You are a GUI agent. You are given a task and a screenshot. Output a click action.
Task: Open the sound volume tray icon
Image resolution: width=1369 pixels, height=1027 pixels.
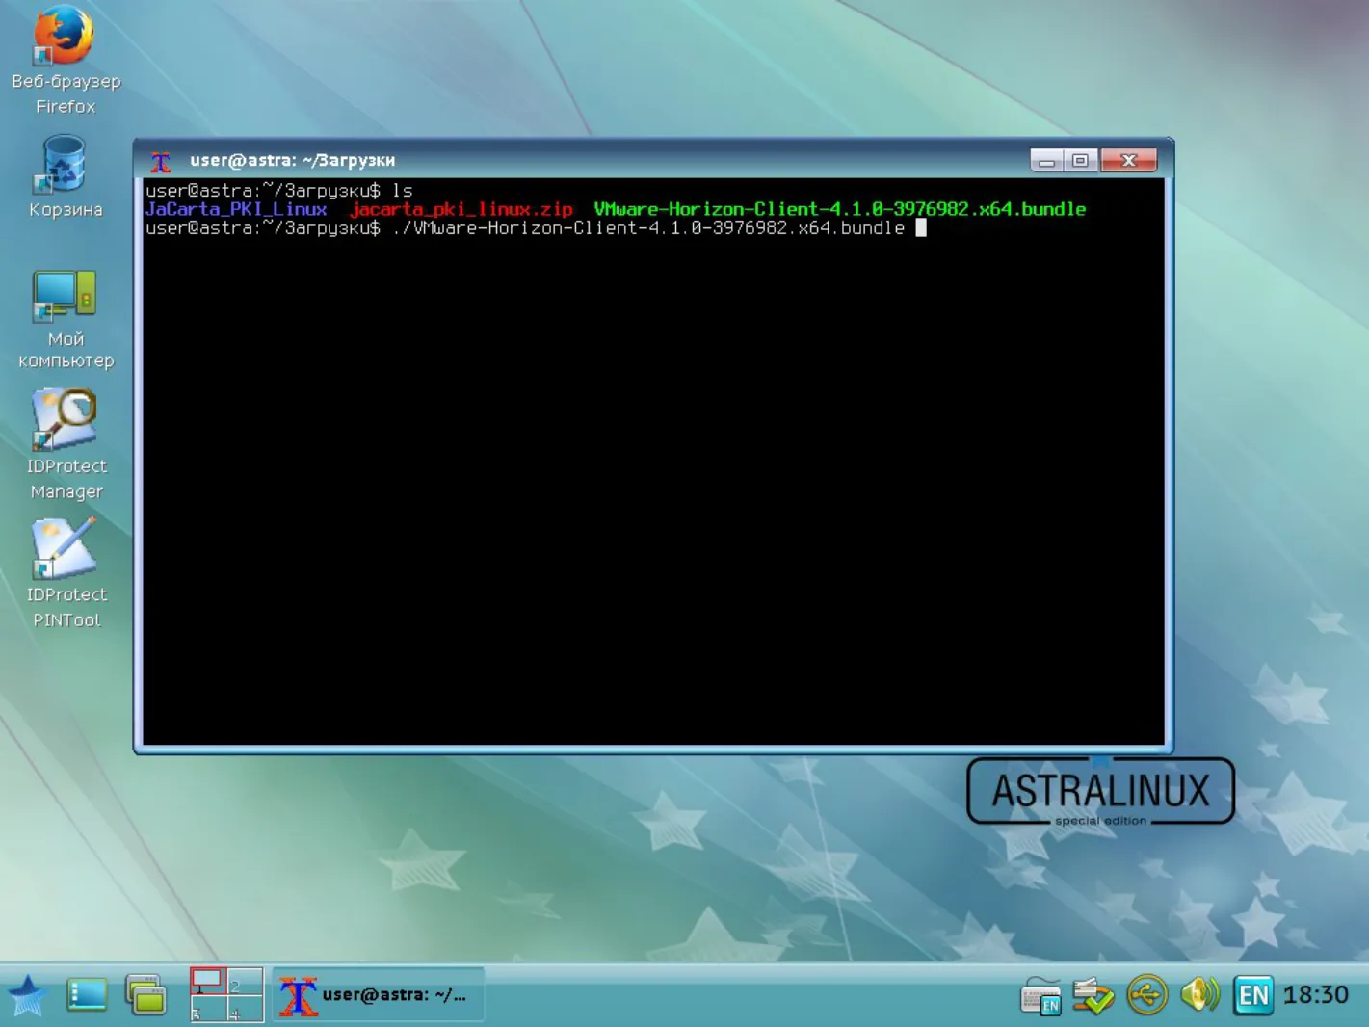(x=1199, y=995)
